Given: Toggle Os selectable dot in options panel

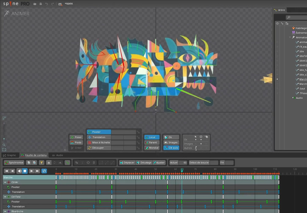Looking at the screenshot, I should (196, 139).
